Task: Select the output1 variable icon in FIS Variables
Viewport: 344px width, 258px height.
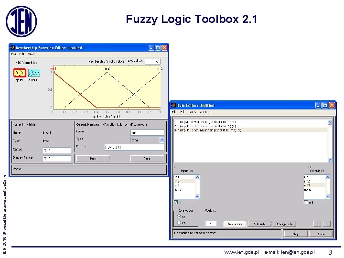Action: point(34,73)
